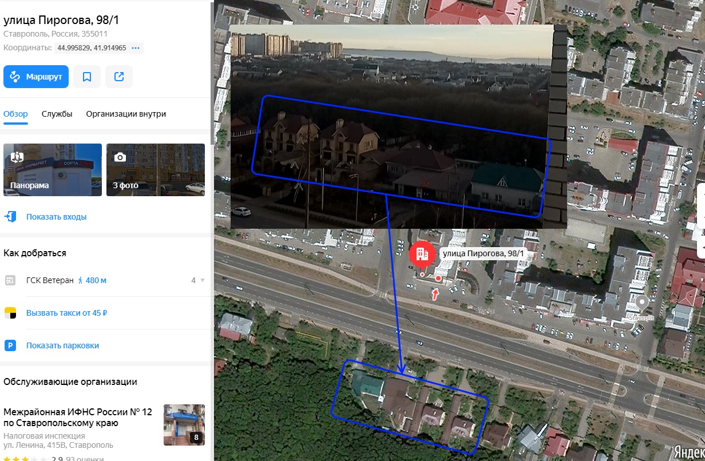Open the Службы tab
The height and width of the screenshot is (461, 705).
click(x=57, y=114)
